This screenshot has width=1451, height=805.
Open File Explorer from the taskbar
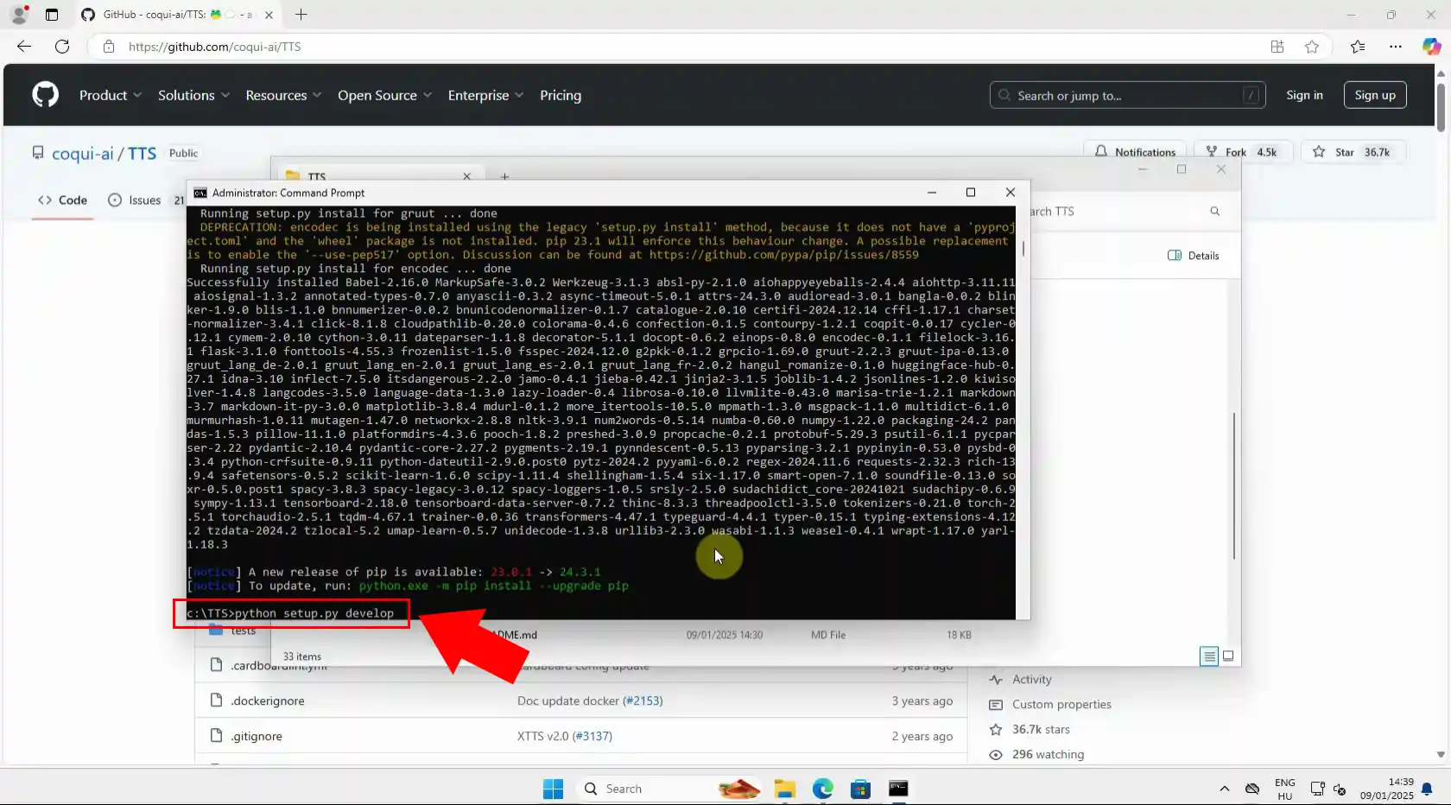pyautogui.click(x=784, y=789)
